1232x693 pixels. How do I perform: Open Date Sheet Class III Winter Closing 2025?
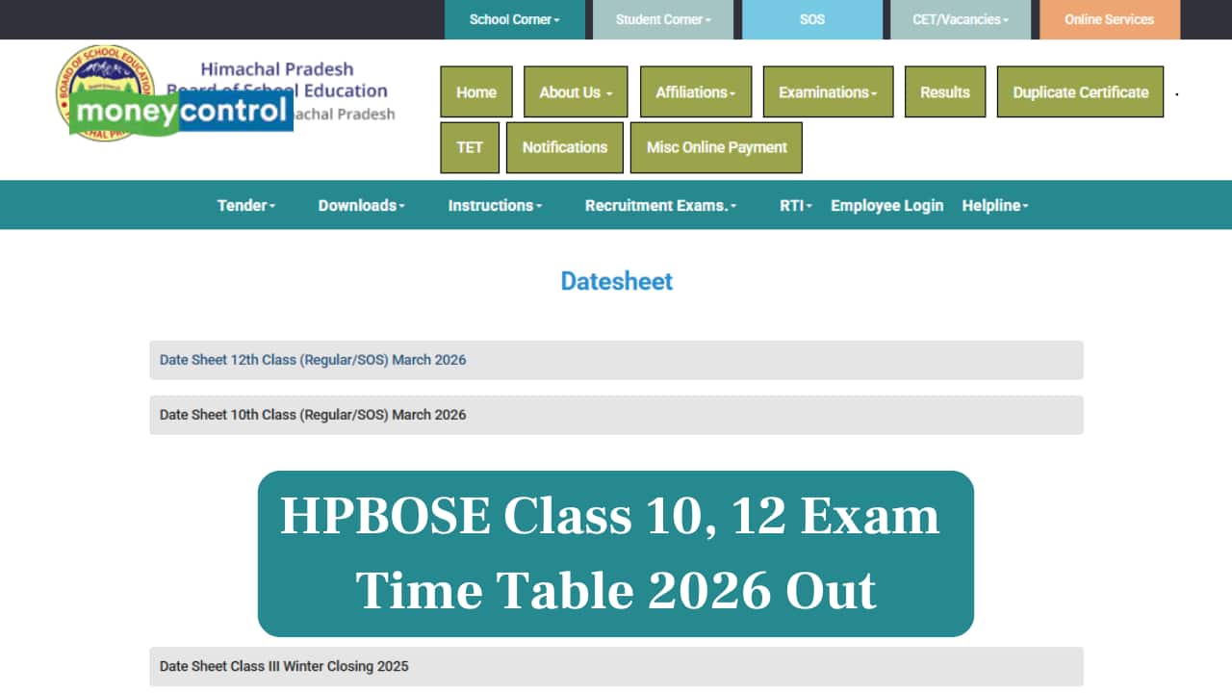616,666
